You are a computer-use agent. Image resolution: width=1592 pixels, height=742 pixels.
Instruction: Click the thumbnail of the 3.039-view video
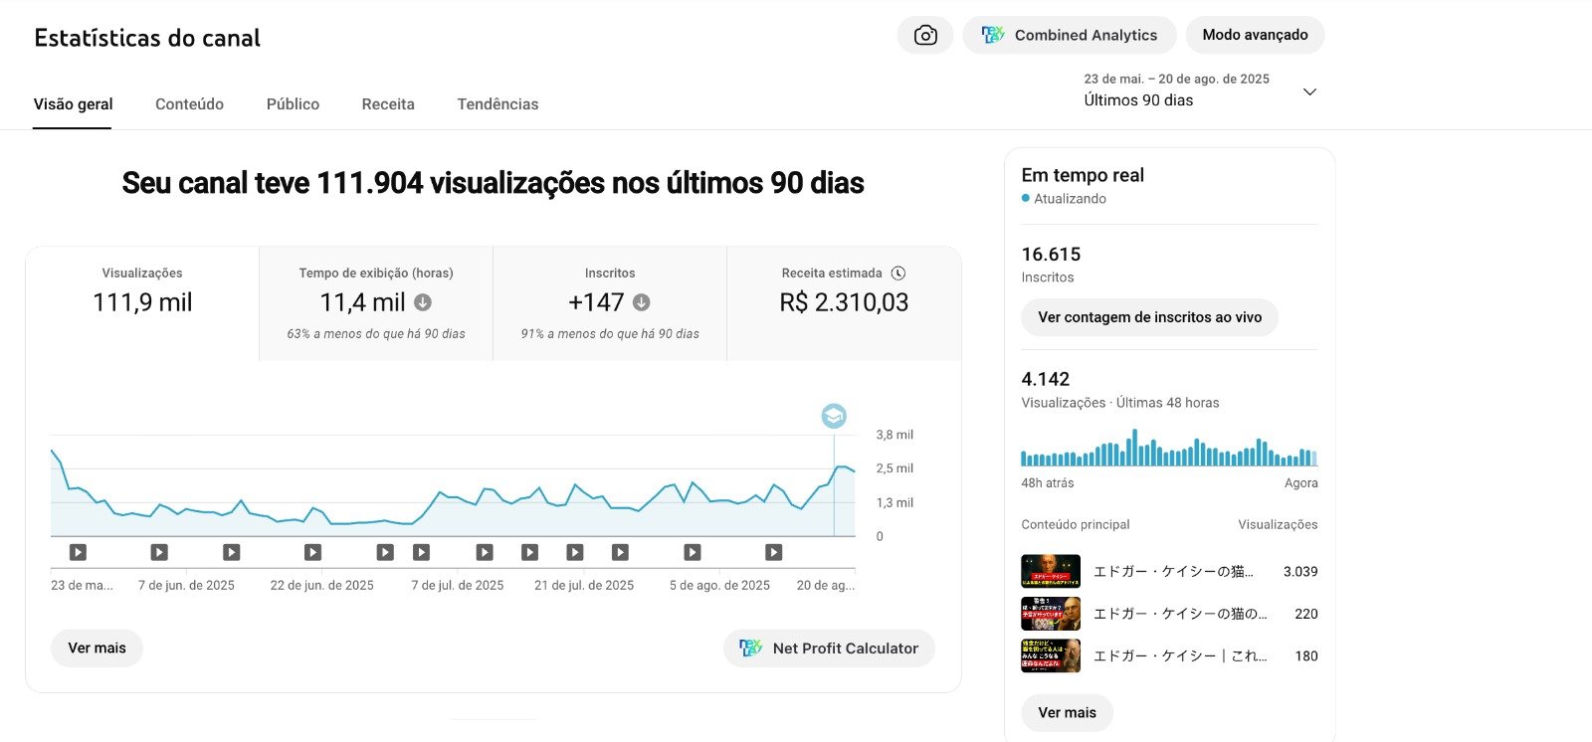click(1051, 572)
